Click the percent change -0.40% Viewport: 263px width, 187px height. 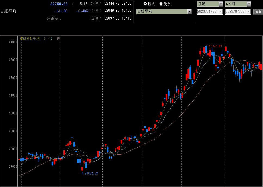[x=82, y=11]
